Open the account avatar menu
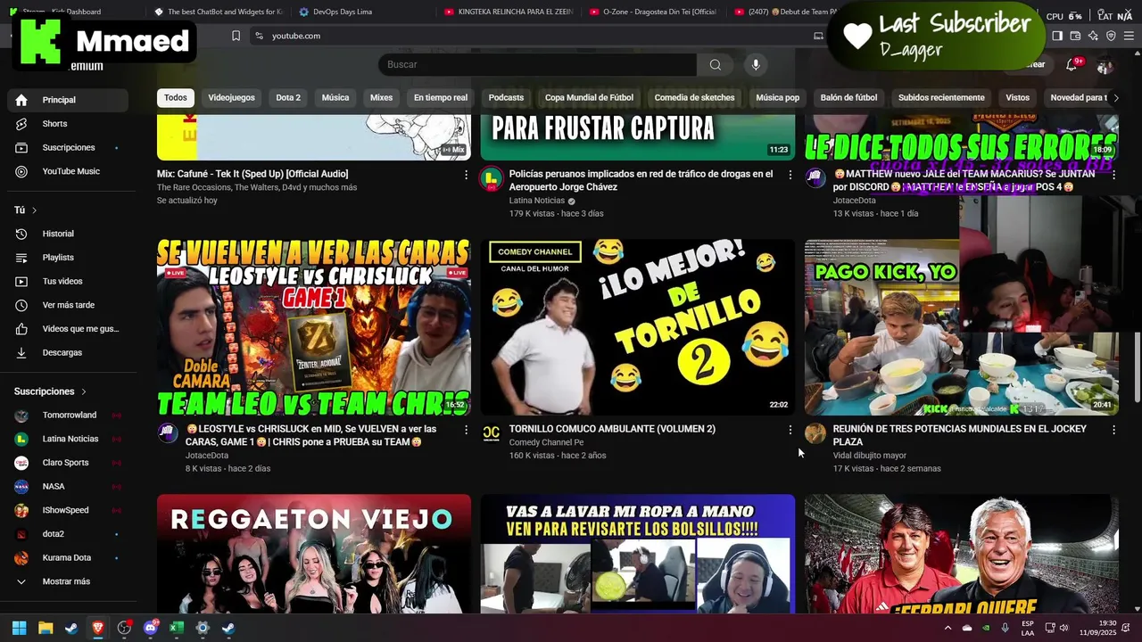Viewport: 1142px width, 642px height. coord(1105,66)
